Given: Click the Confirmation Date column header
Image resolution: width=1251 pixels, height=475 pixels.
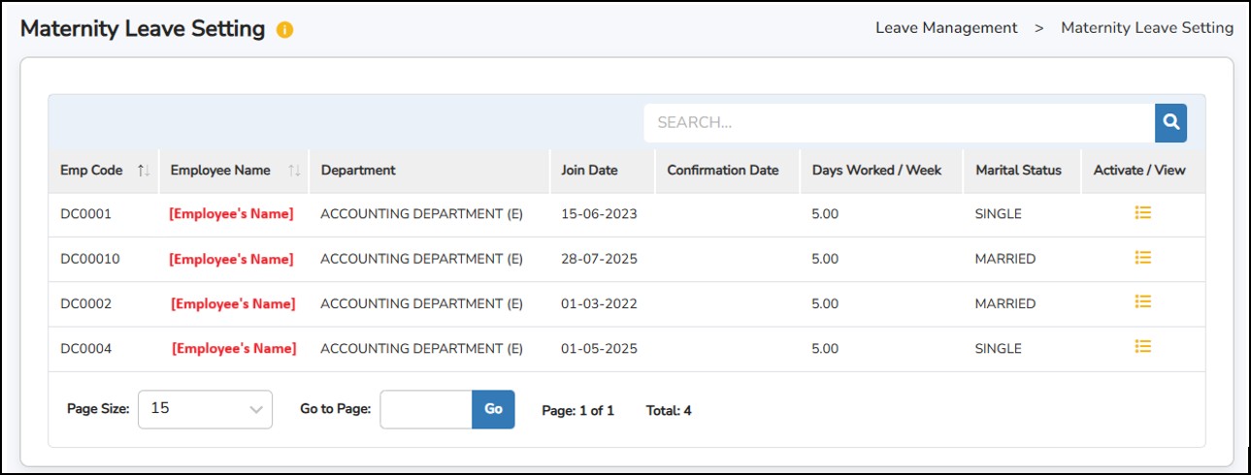Looking at the screenshot, I should point(722,171).
